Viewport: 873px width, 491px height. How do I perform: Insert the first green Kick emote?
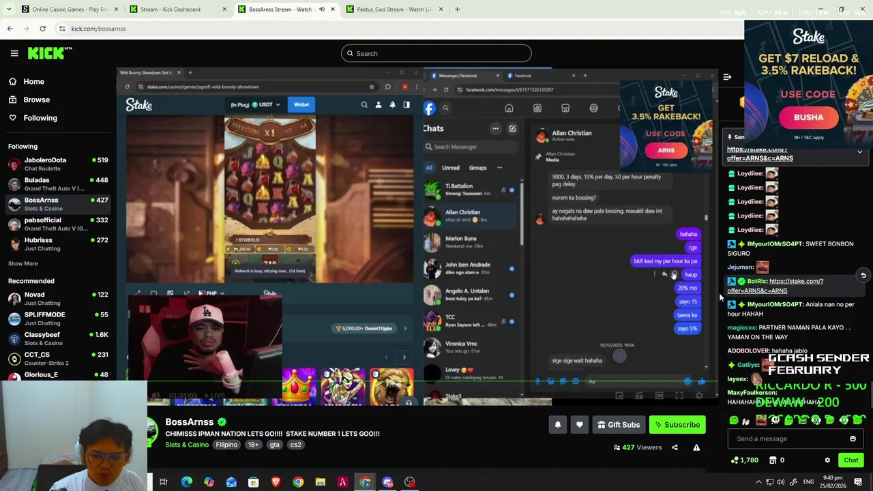(x=734, y=420)
